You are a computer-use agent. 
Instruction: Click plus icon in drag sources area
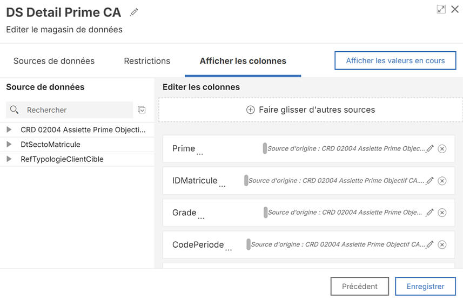250,110
